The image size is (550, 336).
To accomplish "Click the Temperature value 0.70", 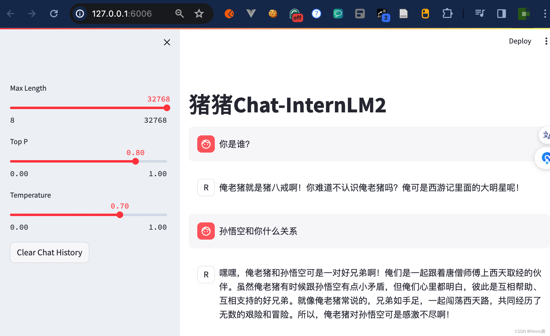I will click(x=120, y=206).
